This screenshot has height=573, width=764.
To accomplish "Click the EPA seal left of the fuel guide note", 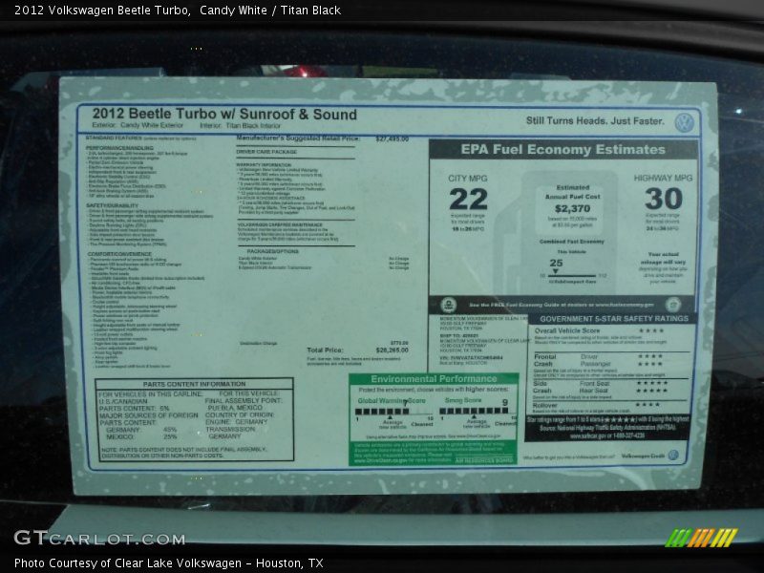I will (448, 306).
